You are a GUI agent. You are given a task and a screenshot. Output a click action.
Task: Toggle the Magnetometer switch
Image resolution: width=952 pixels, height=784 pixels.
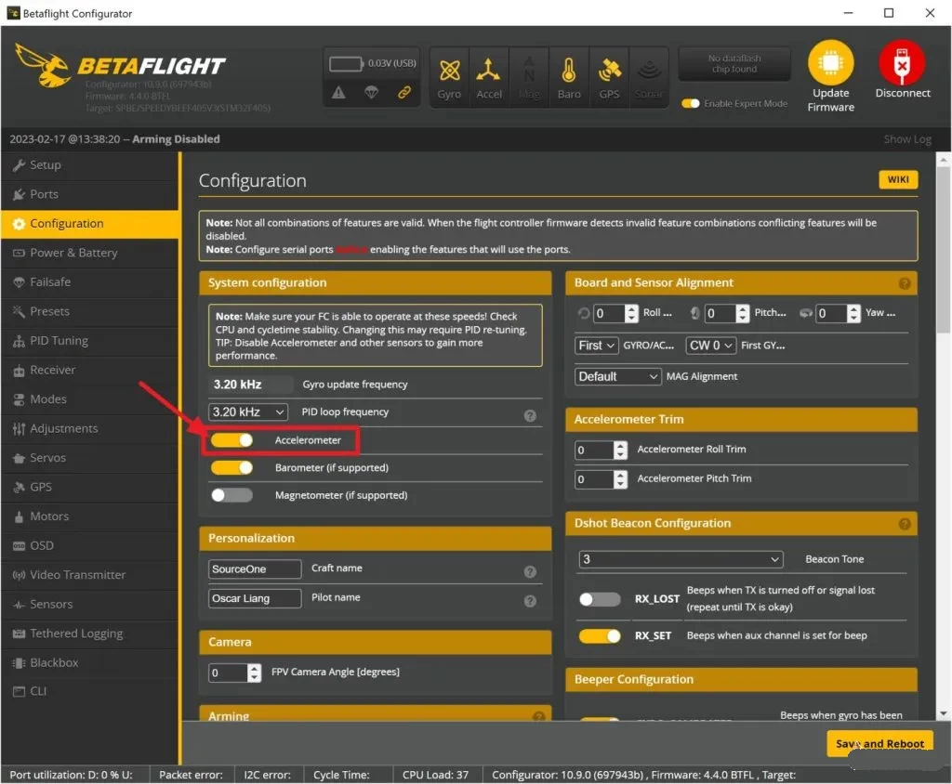click(x=231, y=495)
